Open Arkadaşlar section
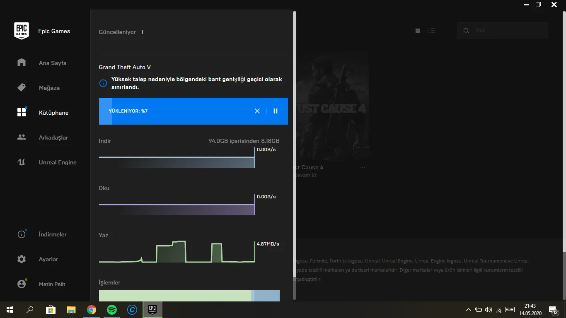Screen dimensions: 566x318 [53, 137]
